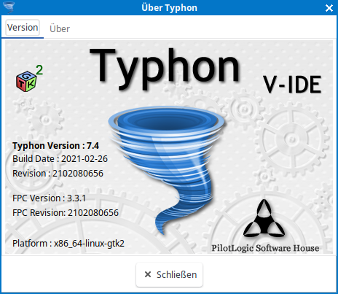The image size is (338, 294).
Task: Click the V-IDE label
Action: pos(292,85)
